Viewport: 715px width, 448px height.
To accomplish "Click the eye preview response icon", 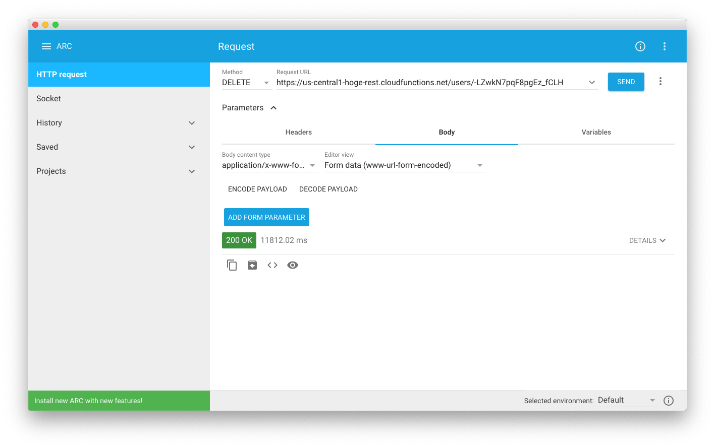I will pos(293,265).
